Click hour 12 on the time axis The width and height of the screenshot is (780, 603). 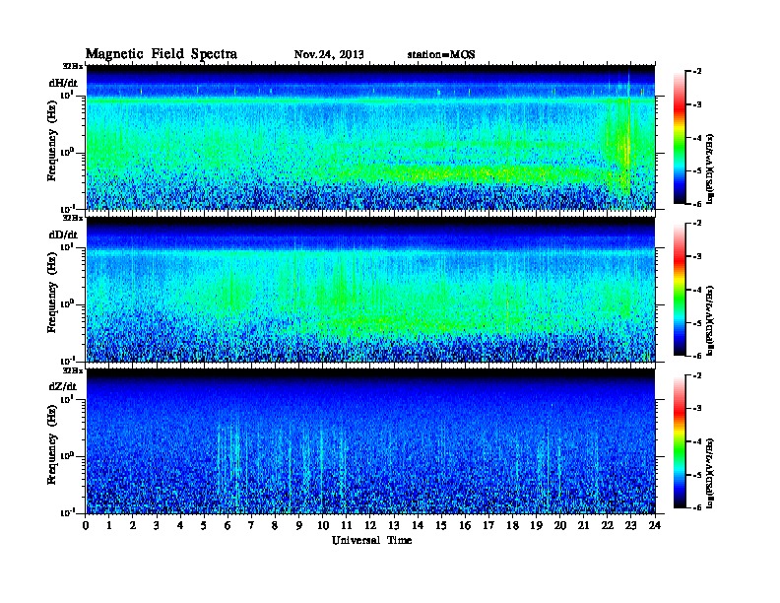pyautogui.click(x=370, y=526)
